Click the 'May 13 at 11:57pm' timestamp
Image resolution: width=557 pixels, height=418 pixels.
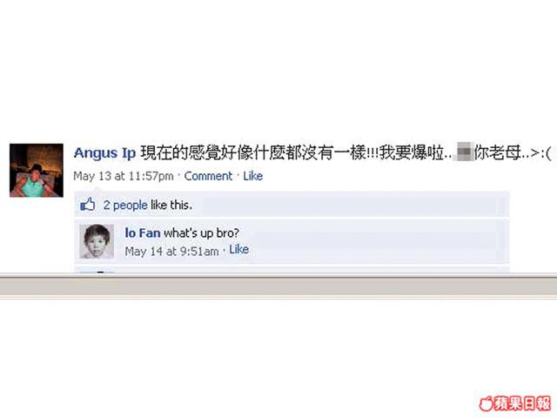click(x=124, y=176)
